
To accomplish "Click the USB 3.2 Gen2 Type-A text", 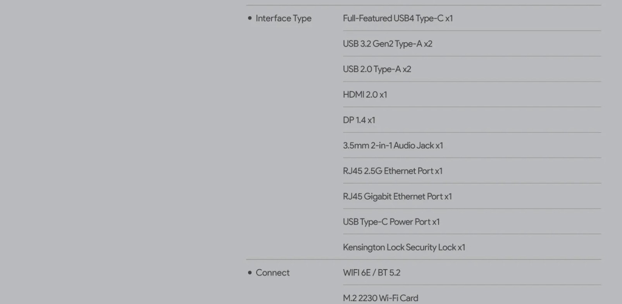I will pos(382,44).
